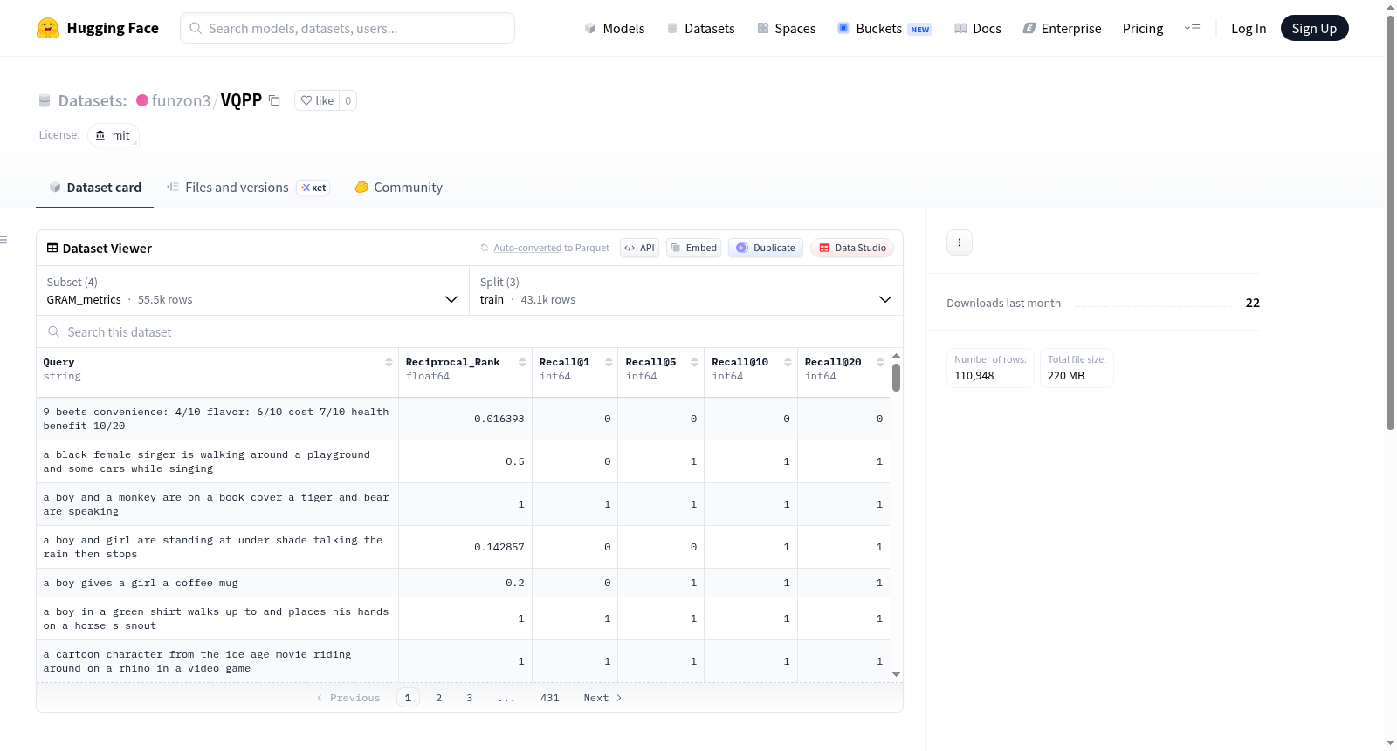1397x751 pixels.
Task: Click the Hugging Face logo icon
Action: (48, 28)
